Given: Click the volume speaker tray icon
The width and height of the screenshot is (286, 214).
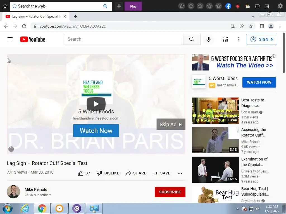Looking at the screenshot, I should pos(258,209).
